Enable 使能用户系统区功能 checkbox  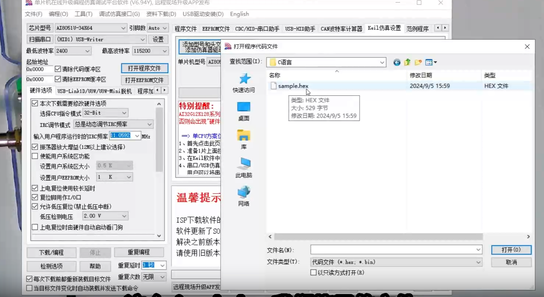[x=35, y=156]
